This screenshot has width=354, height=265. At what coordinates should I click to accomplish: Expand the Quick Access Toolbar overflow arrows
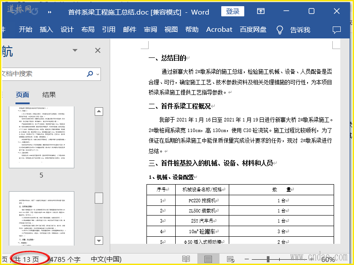50,12
